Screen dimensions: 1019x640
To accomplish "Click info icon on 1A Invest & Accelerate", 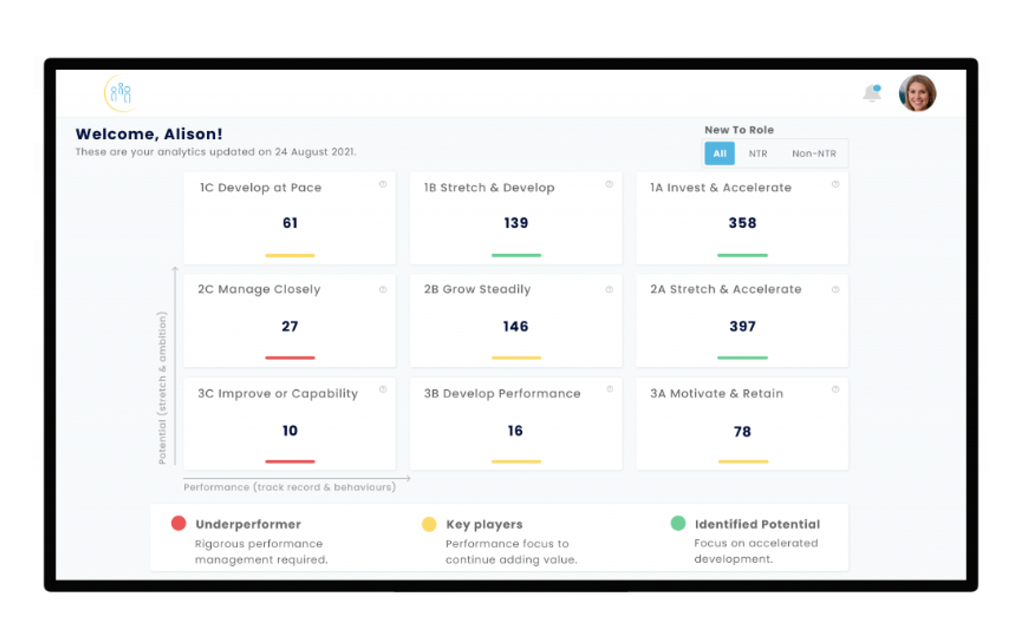I will point(835,184).
